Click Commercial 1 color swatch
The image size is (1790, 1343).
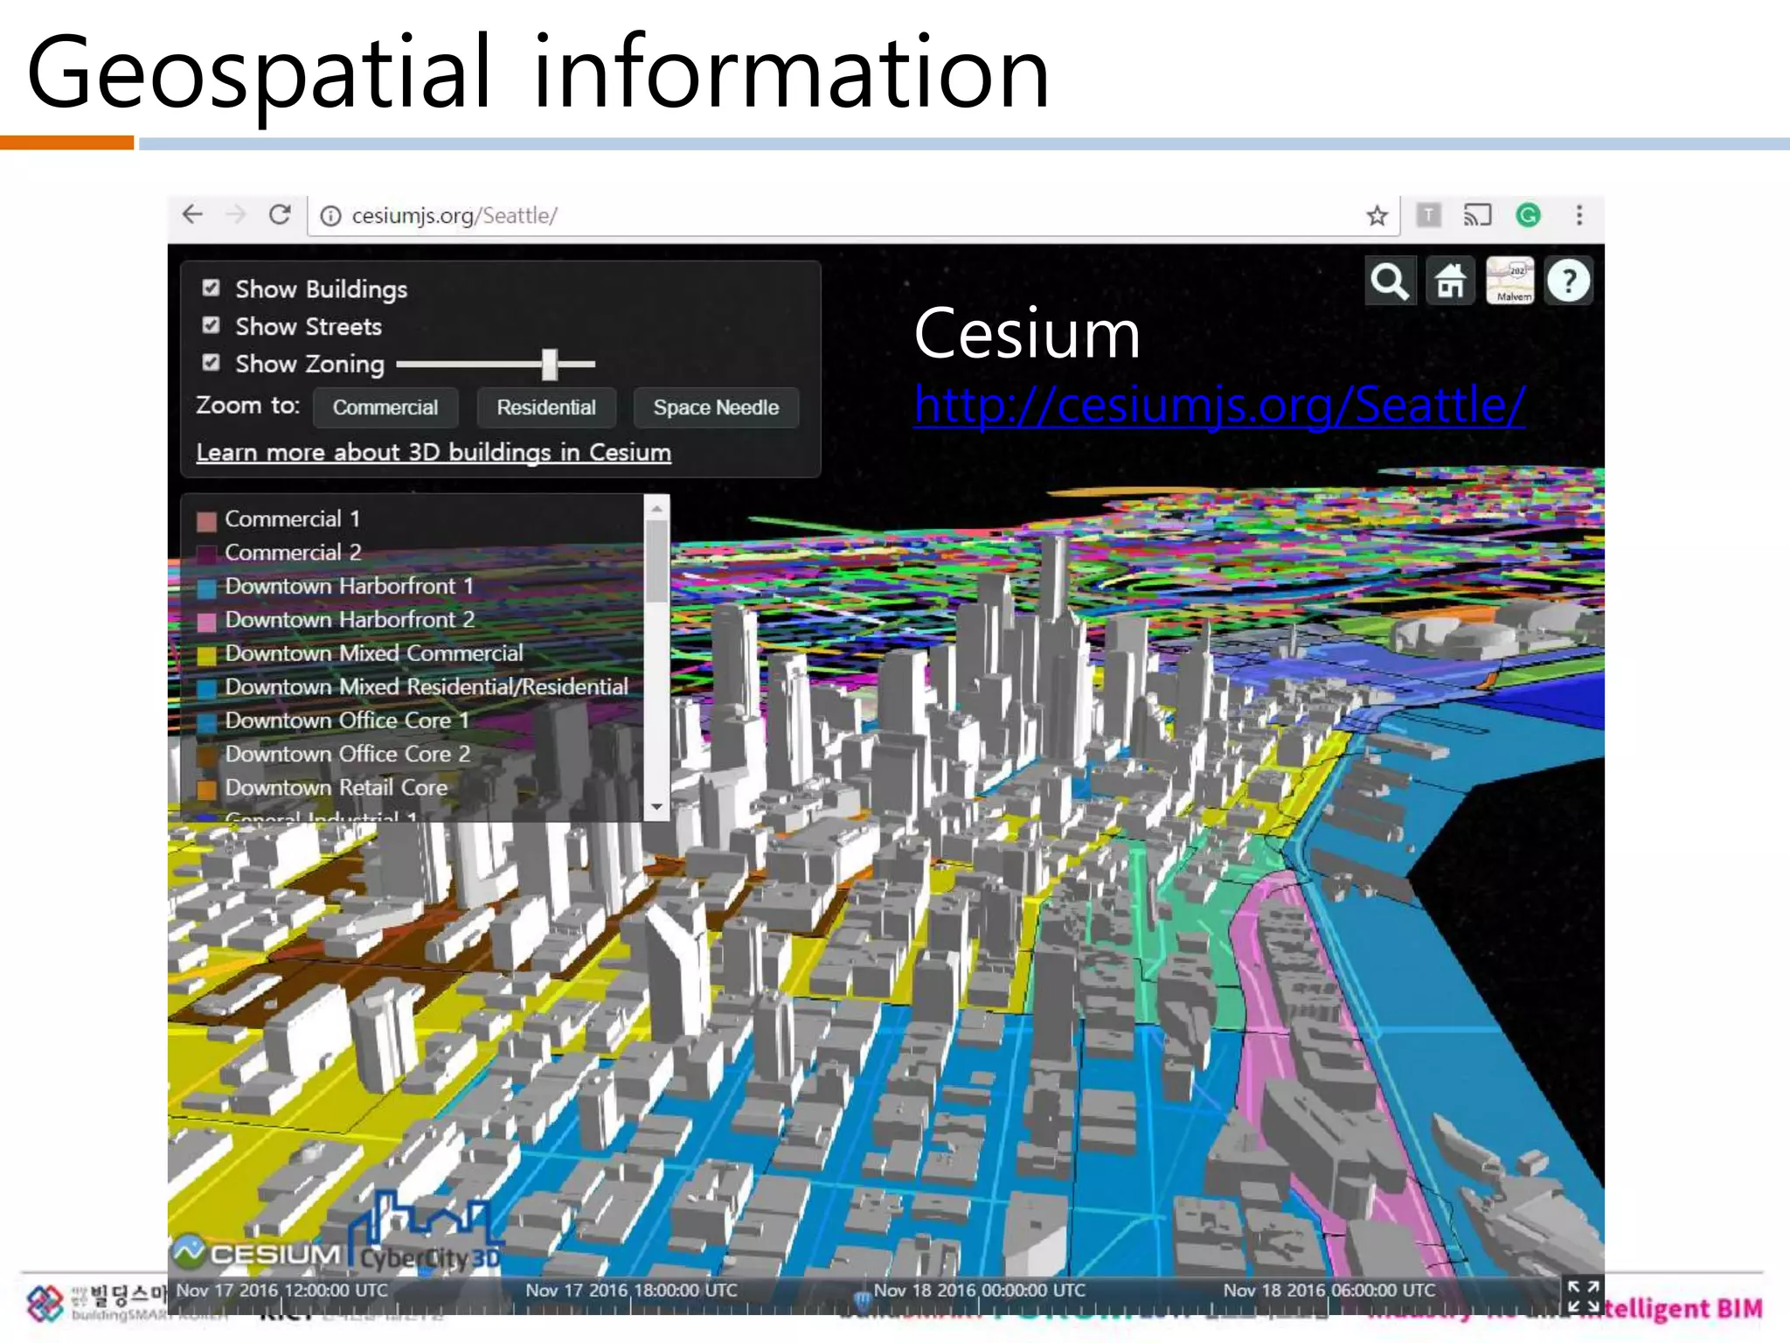click(x=206, y=521)
